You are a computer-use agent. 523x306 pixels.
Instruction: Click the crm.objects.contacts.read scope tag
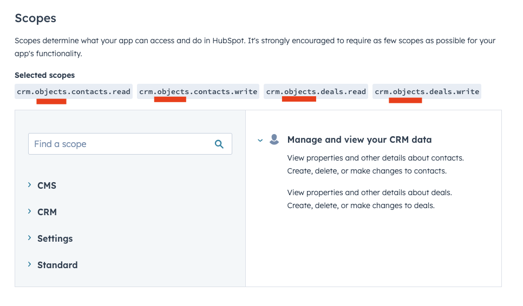[74, 91]
